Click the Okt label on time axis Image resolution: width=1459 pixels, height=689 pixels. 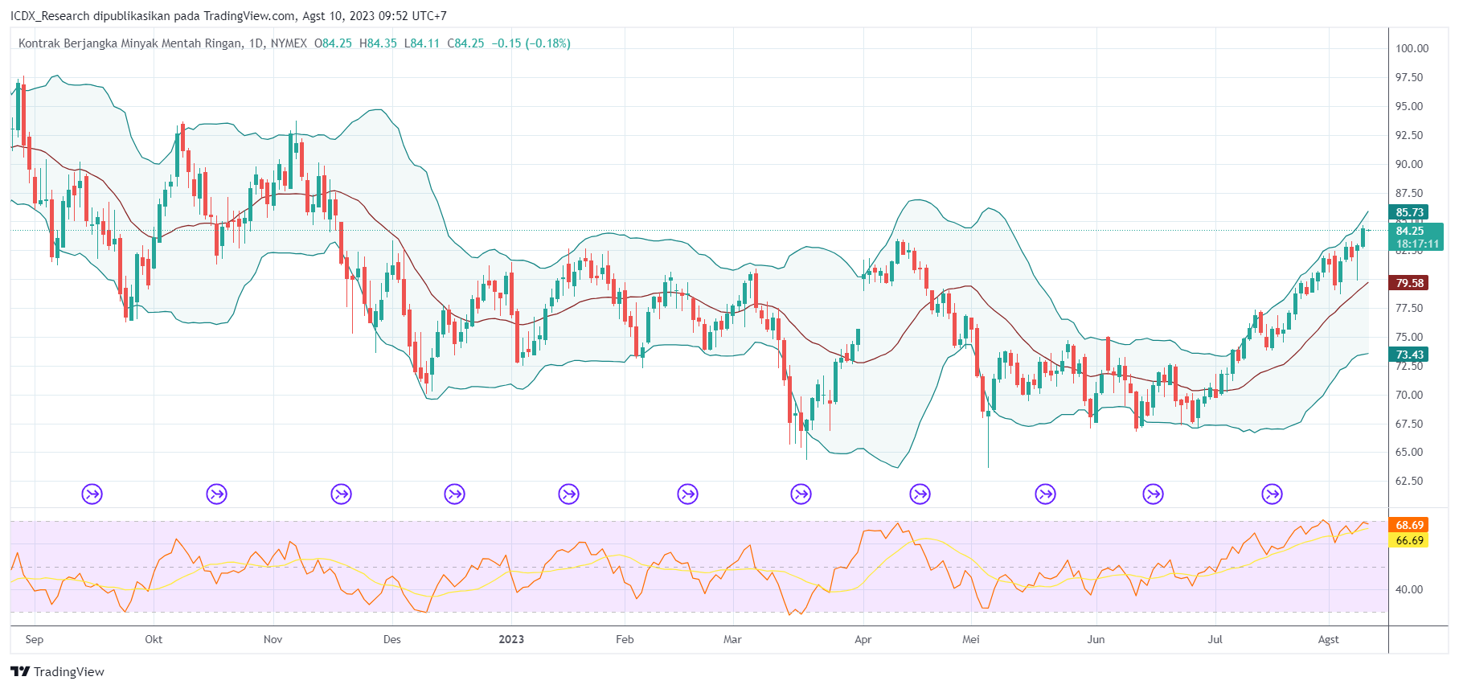[154, 640]
